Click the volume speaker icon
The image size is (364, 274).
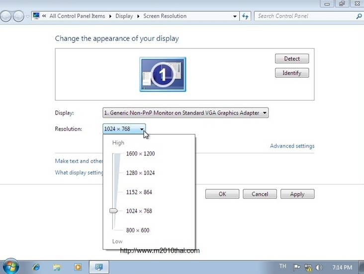click(x=319, y=268)
